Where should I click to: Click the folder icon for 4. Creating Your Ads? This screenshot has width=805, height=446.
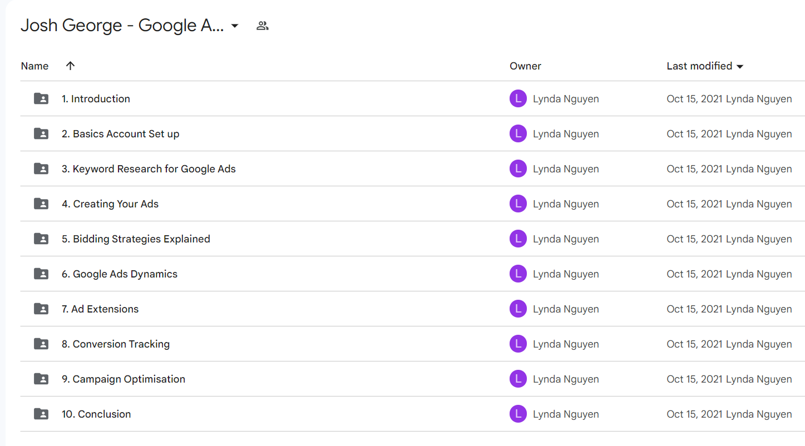click(41, 204)
